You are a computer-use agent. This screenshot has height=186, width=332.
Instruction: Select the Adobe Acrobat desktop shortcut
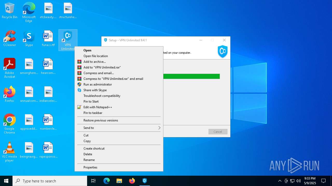[10, 68]
